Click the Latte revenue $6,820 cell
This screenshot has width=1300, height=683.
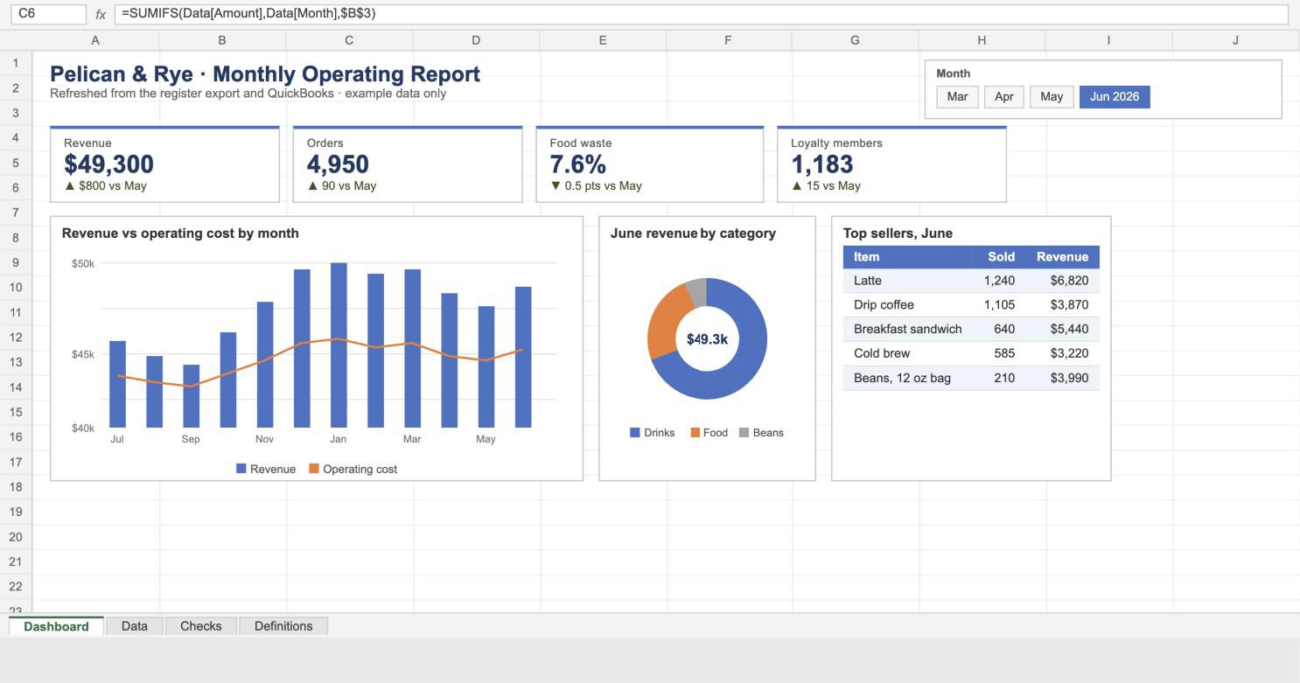click(1070, 281)
